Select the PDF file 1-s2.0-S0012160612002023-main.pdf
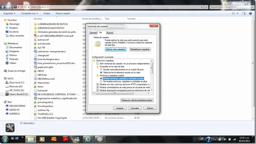The width and height of the screenshot is (256, 144). point(55,36)
